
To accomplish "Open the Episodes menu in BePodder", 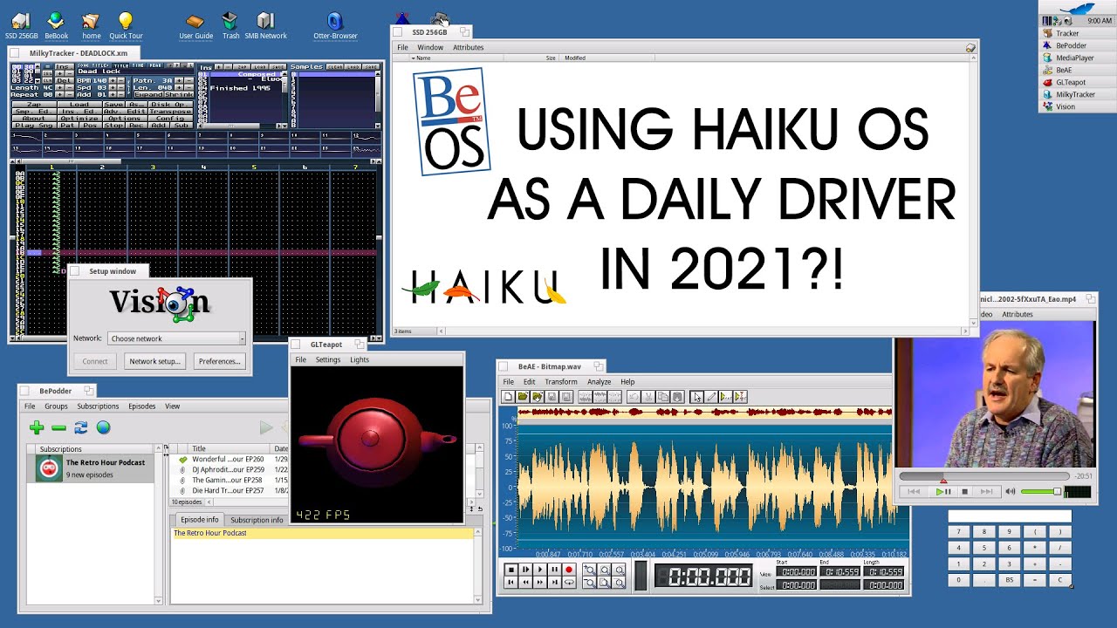I will pos(141,406).
